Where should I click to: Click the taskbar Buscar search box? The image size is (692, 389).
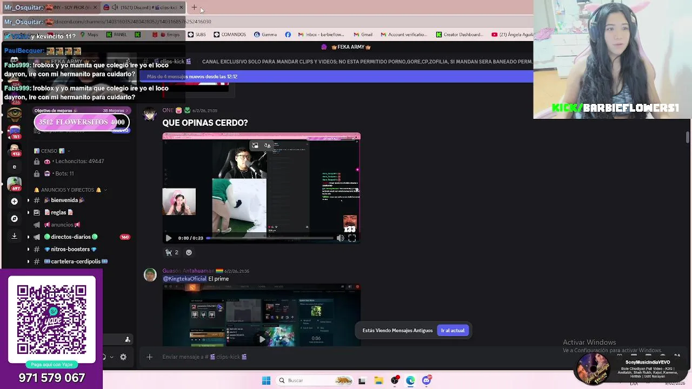(315, 381)
